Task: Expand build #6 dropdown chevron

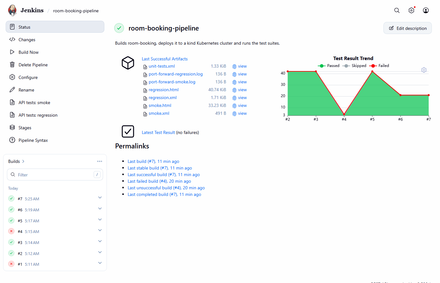Action: click(100, 208)
